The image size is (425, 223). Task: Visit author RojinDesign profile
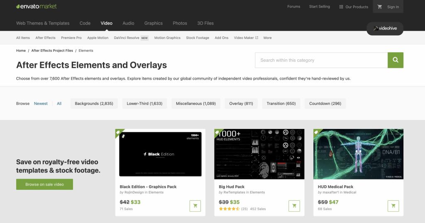[x=134, y=192]
